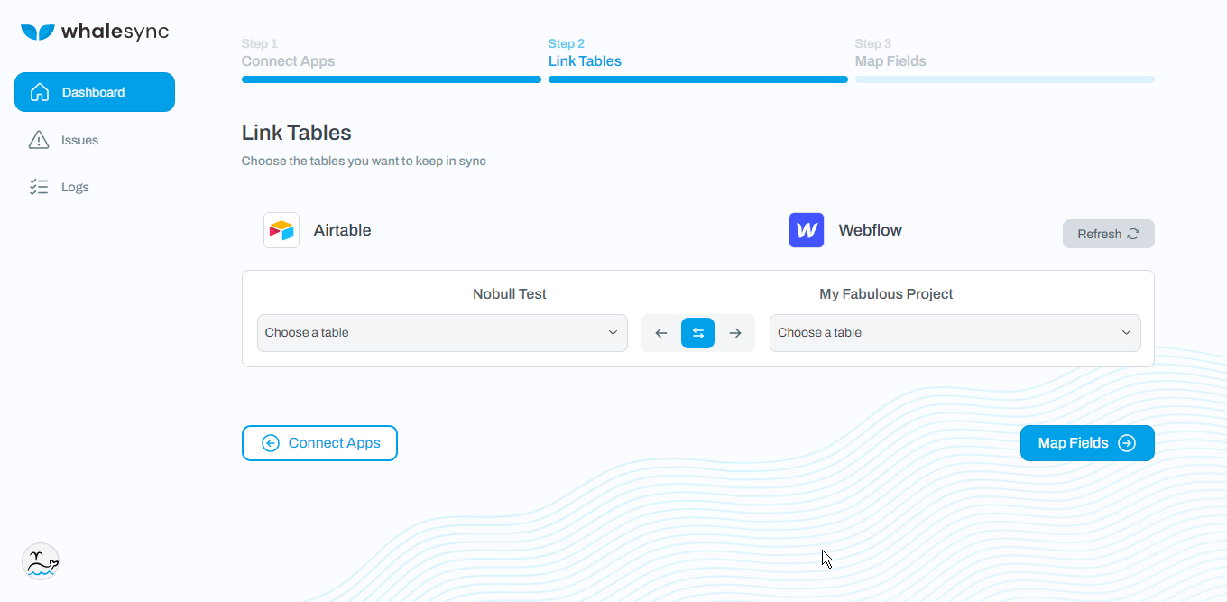Refresh the tables list

[x=1109, y=234]
